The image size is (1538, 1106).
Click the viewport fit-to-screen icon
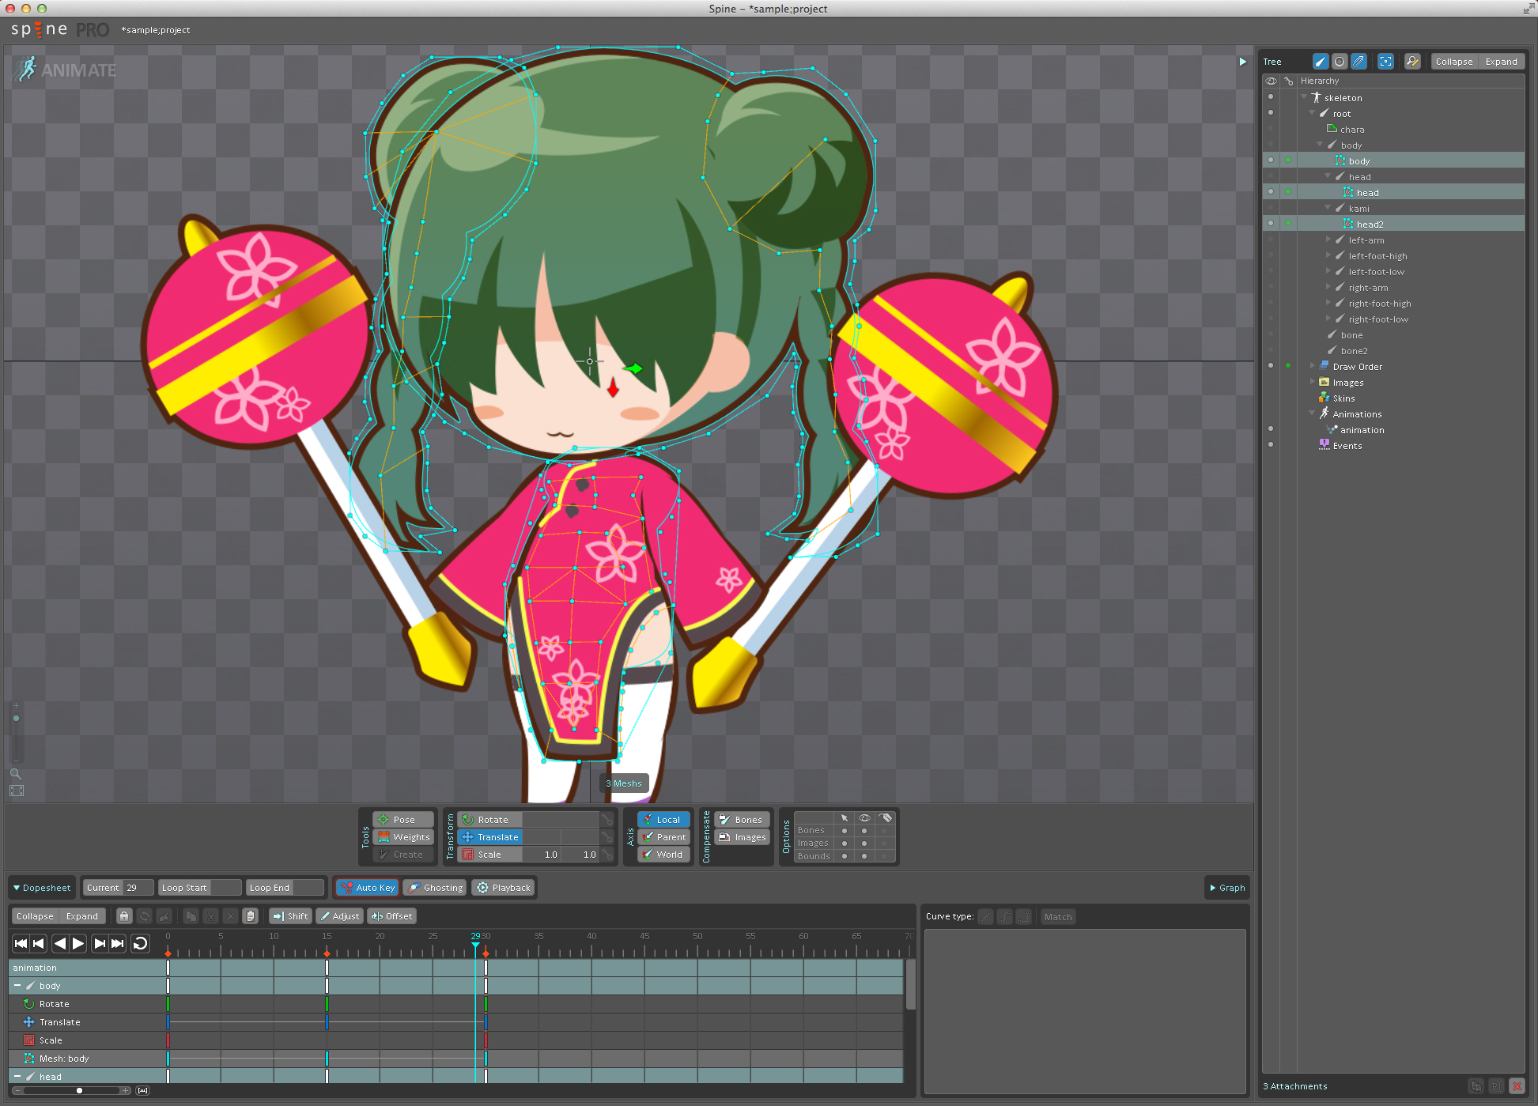(x=17, y=791)
